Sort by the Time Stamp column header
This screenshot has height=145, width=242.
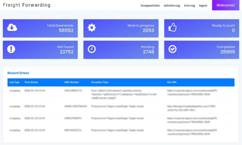(x=31, y=82)
